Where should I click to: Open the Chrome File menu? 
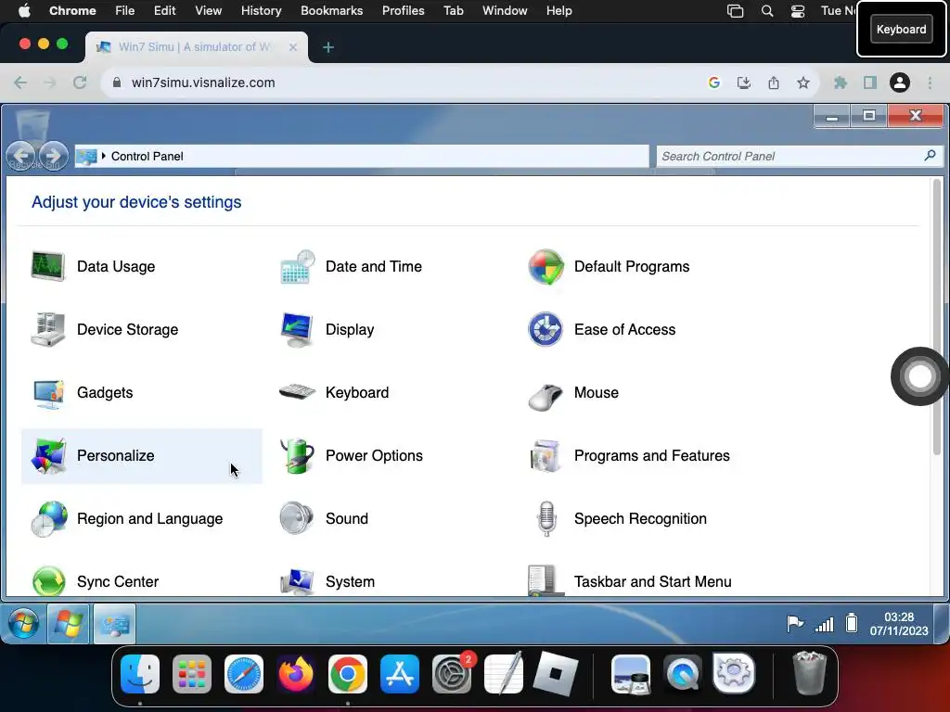click(125, 11)
